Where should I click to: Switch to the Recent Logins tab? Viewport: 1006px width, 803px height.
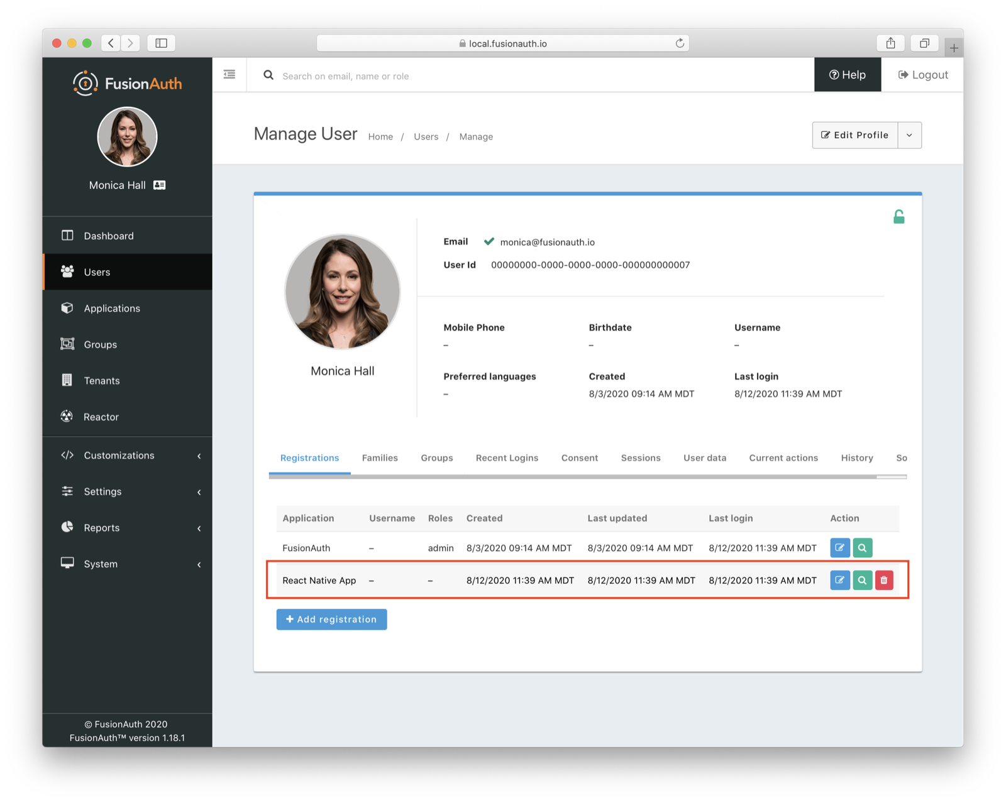click(x=507, y=458)
